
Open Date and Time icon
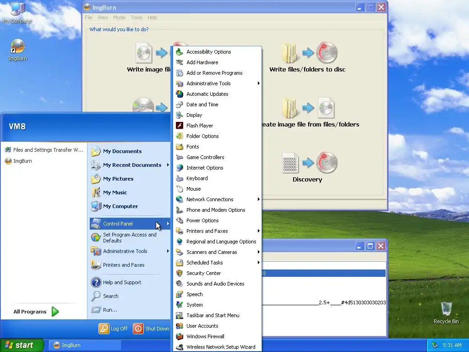pos(180,104)
